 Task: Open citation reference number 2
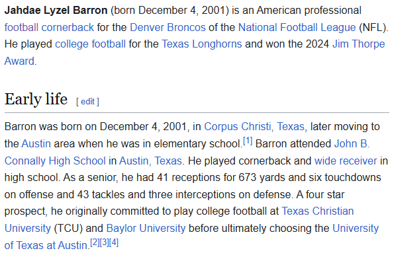coord(95,242)
